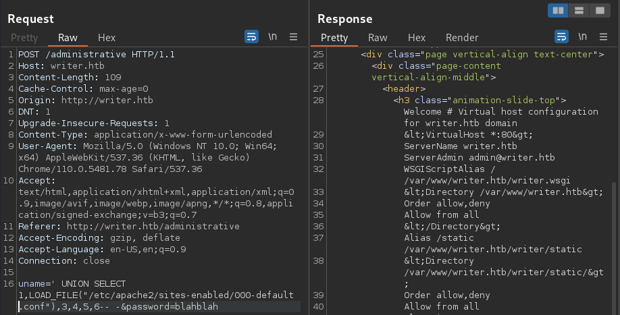Click the User-Agent Mozilla/5.0 header line
The width and height of the screenshot is (620, 315).
click(147, 146)
